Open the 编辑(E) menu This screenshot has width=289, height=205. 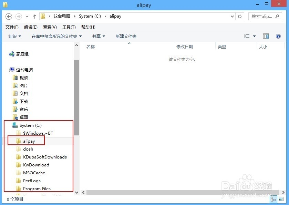[x=31, y=27]
